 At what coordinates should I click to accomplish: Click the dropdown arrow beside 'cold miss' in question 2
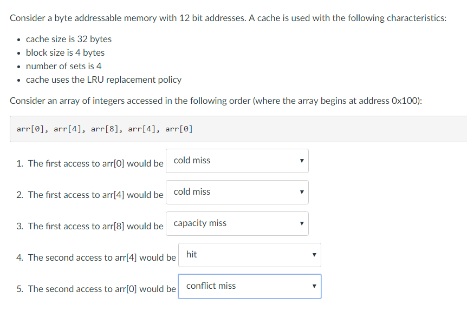pos(301,192)
